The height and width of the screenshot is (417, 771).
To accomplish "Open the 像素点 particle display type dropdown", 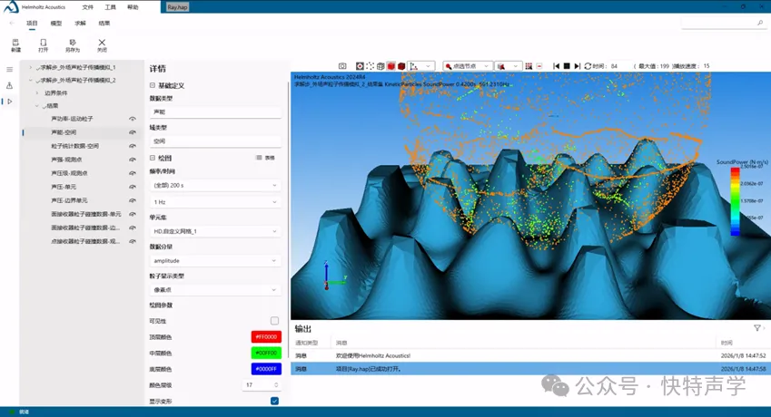I will (x=215, y=290).
